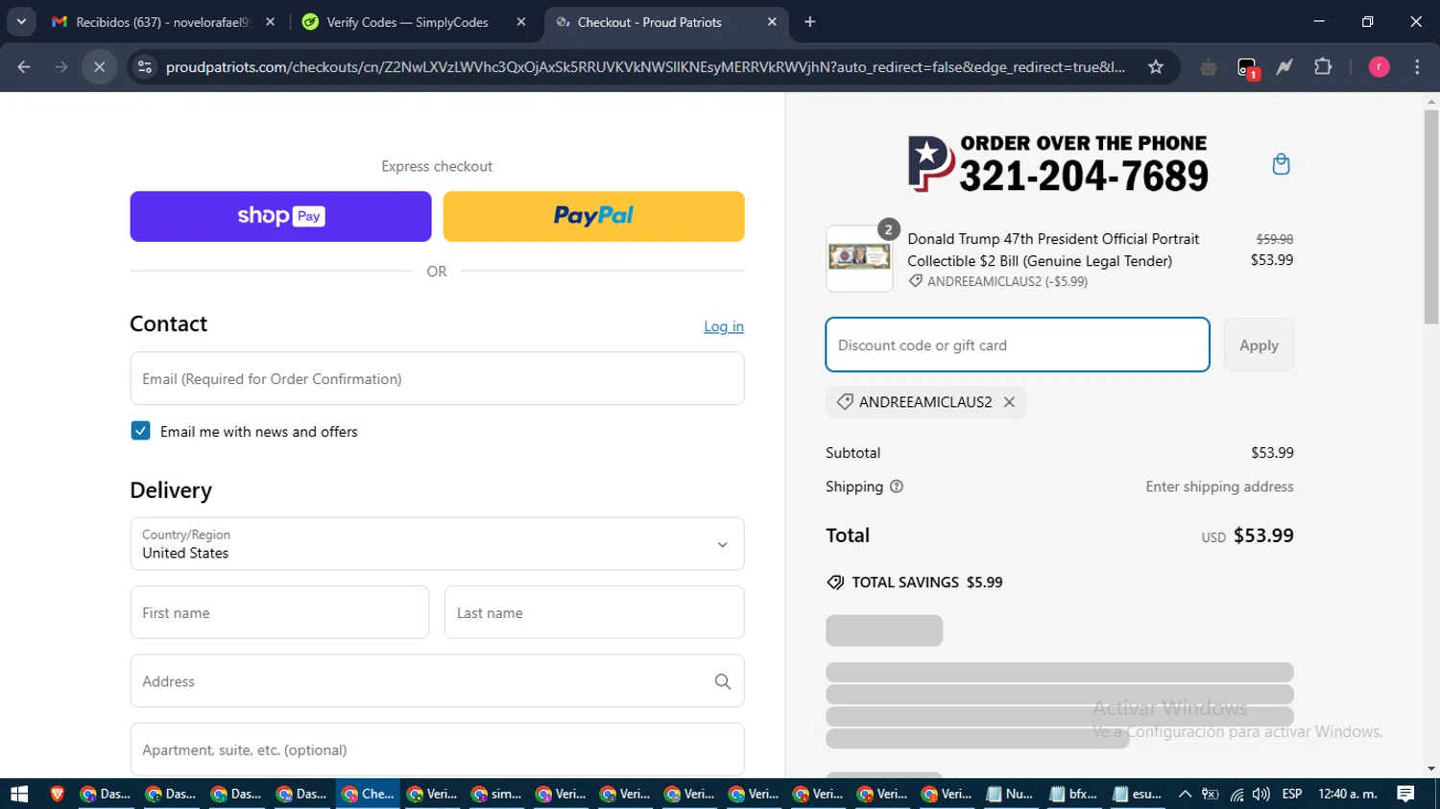Open Chrome three-dot menu
Screen dimensions: 1440x809
point(1417,67)
